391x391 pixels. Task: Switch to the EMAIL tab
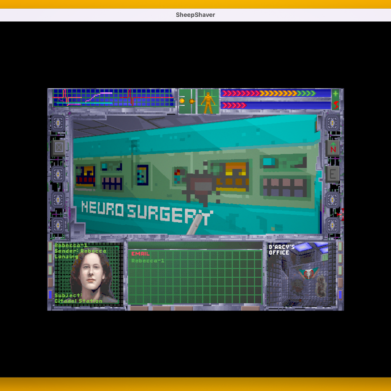coord(140,254)
